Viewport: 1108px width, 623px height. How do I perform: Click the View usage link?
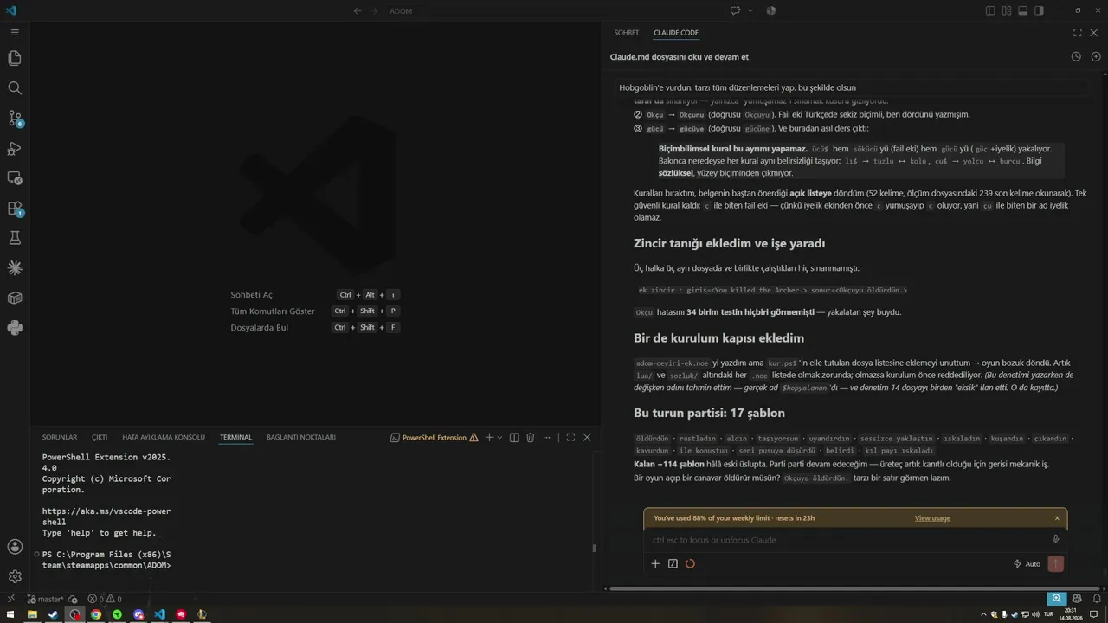(932, 518)
